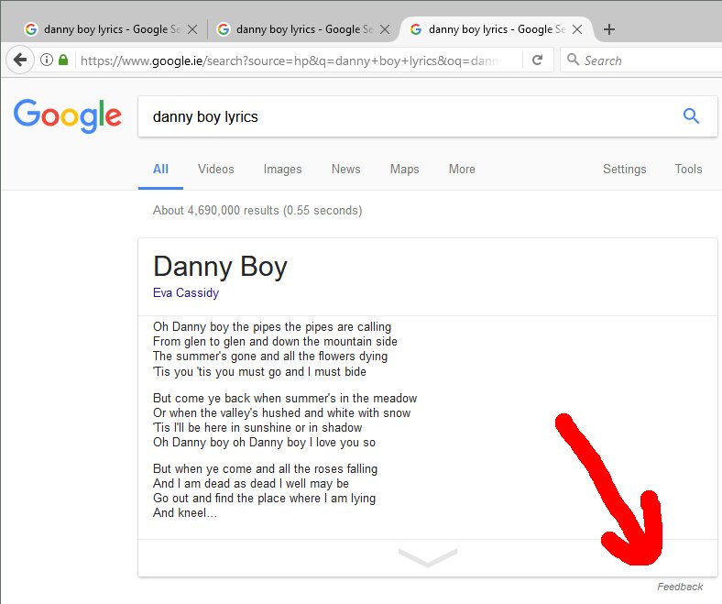This screenshot has height=604, width=722.
Task: Click the Feedback link
Action: coord(680,587)
